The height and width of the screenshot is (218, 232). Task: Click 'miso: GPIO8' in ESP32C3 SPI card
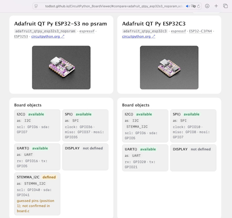185,132
